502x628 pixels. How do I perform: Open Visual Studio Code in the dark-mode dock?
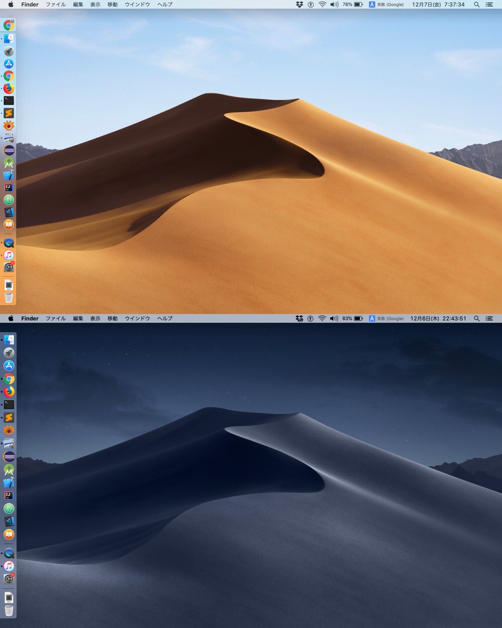[9, 521]
